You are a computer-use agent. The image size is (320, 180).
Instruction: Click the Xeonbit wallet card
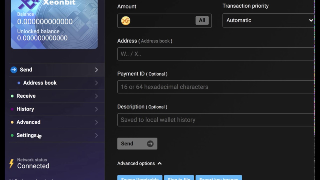(54, 24)
